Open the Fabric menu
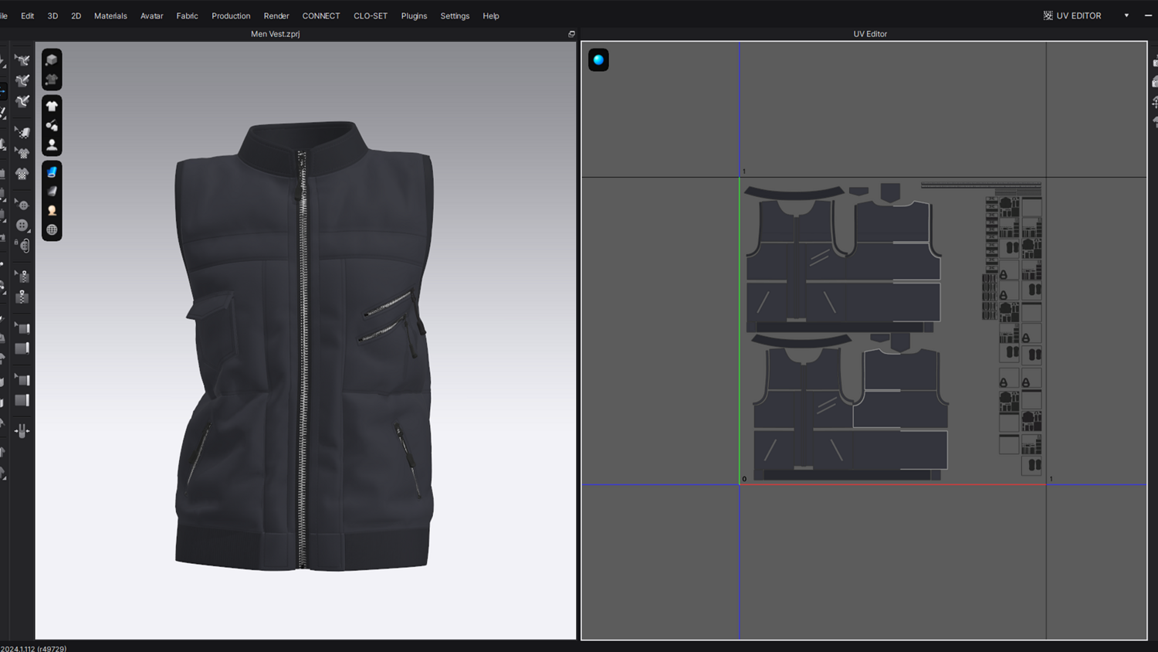Screen dimensions: 1158x652 [187, 15]
